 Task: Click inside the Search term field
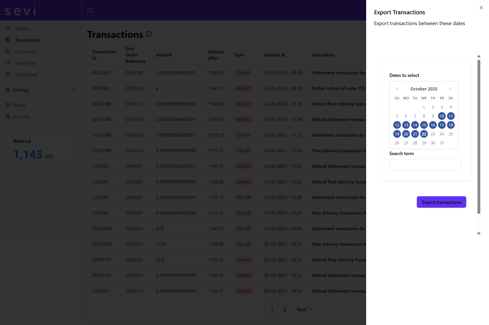(425, 165)
